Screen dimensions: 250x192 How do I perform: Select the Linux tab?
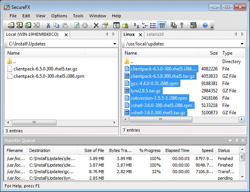coord(129,35)
